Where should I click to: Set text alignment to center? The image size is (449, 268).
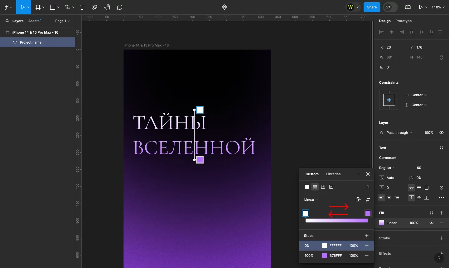click(389, 198)
